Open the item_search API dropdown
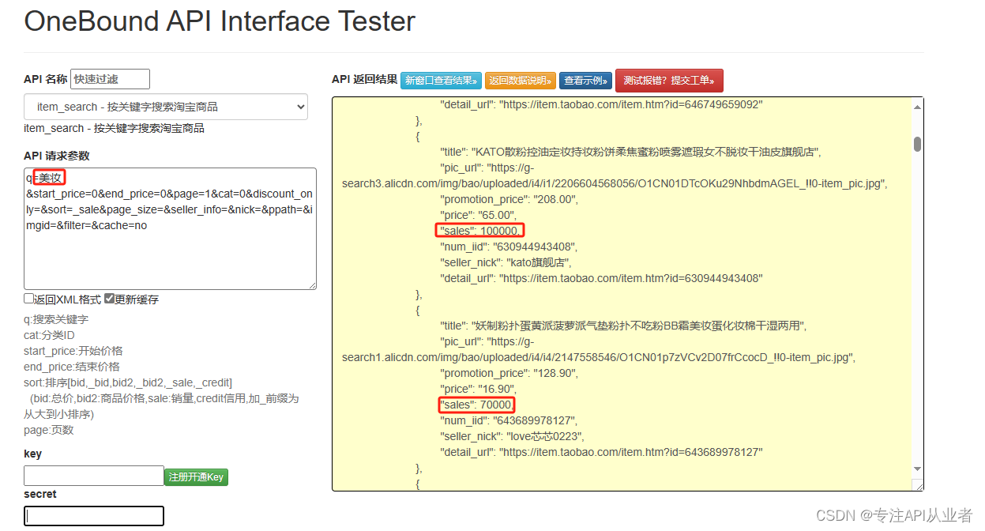This screenshot has width=985, height=531. (x=166, y=107)
